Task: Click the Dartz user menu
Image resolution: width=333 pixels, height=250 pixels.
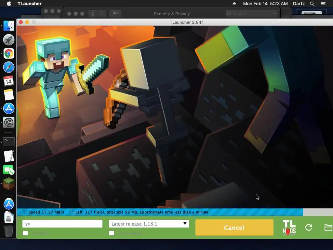Action: pyautogui.click(x=299, y=4)
